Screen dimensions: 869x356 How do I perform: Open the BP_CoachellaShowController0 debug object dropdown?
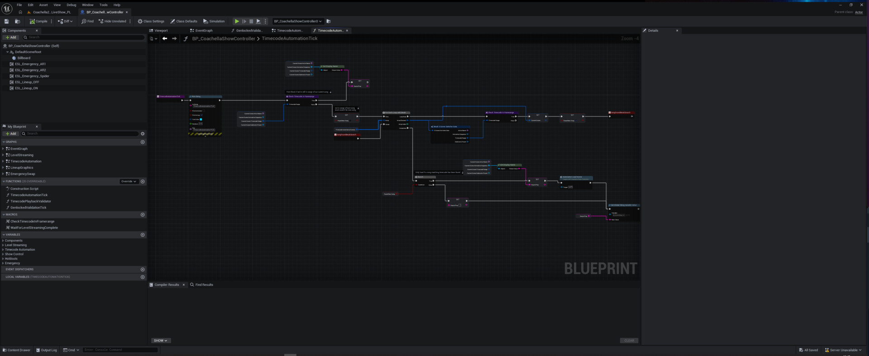298,21
